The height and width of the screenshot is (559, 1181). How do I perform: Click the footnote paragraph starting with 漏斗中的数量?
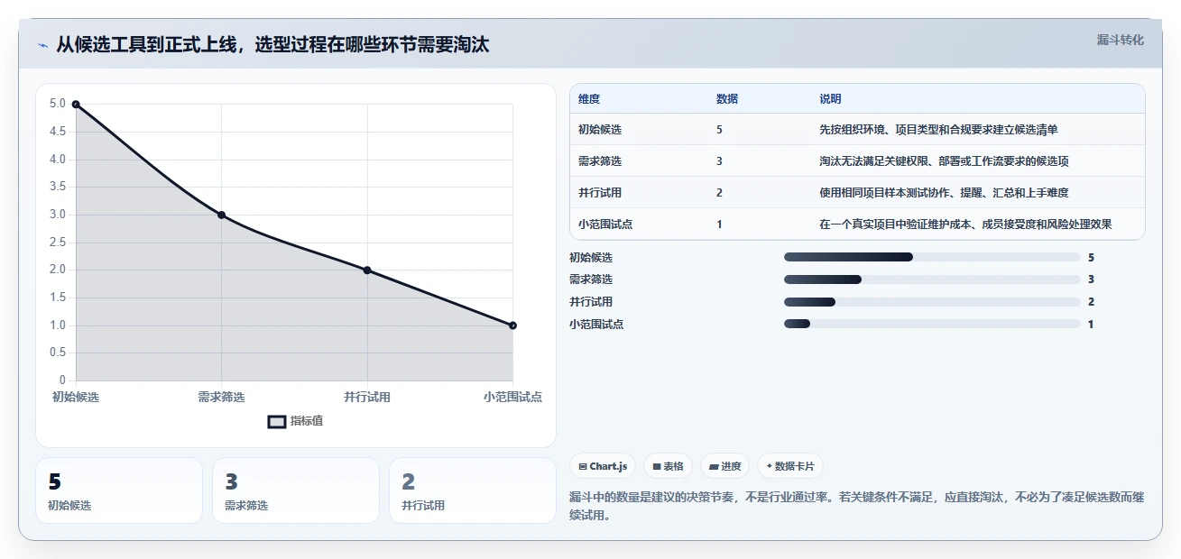[x=856, y=507]
